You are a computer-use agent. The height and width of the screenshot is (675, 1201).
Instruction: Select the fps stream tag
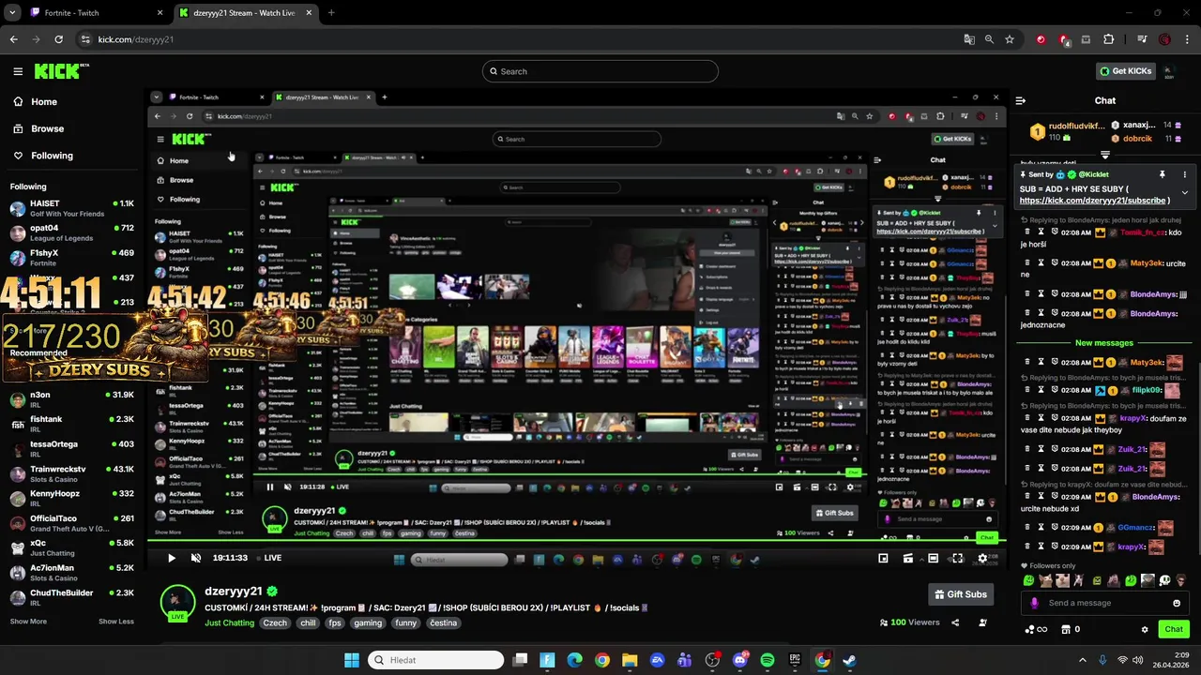[335, 622]
